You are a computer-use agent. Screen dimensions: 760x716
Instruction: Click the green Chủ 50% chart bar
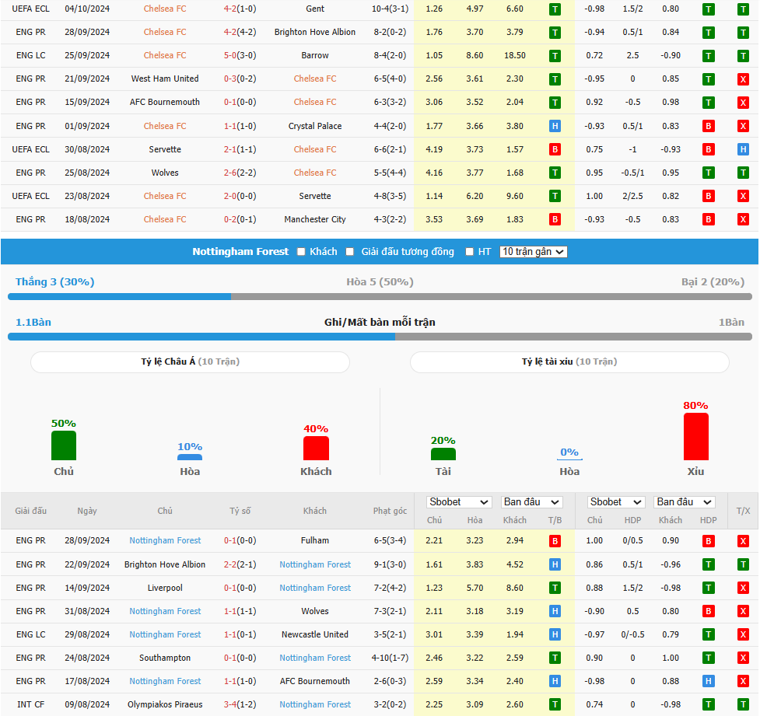64,445
